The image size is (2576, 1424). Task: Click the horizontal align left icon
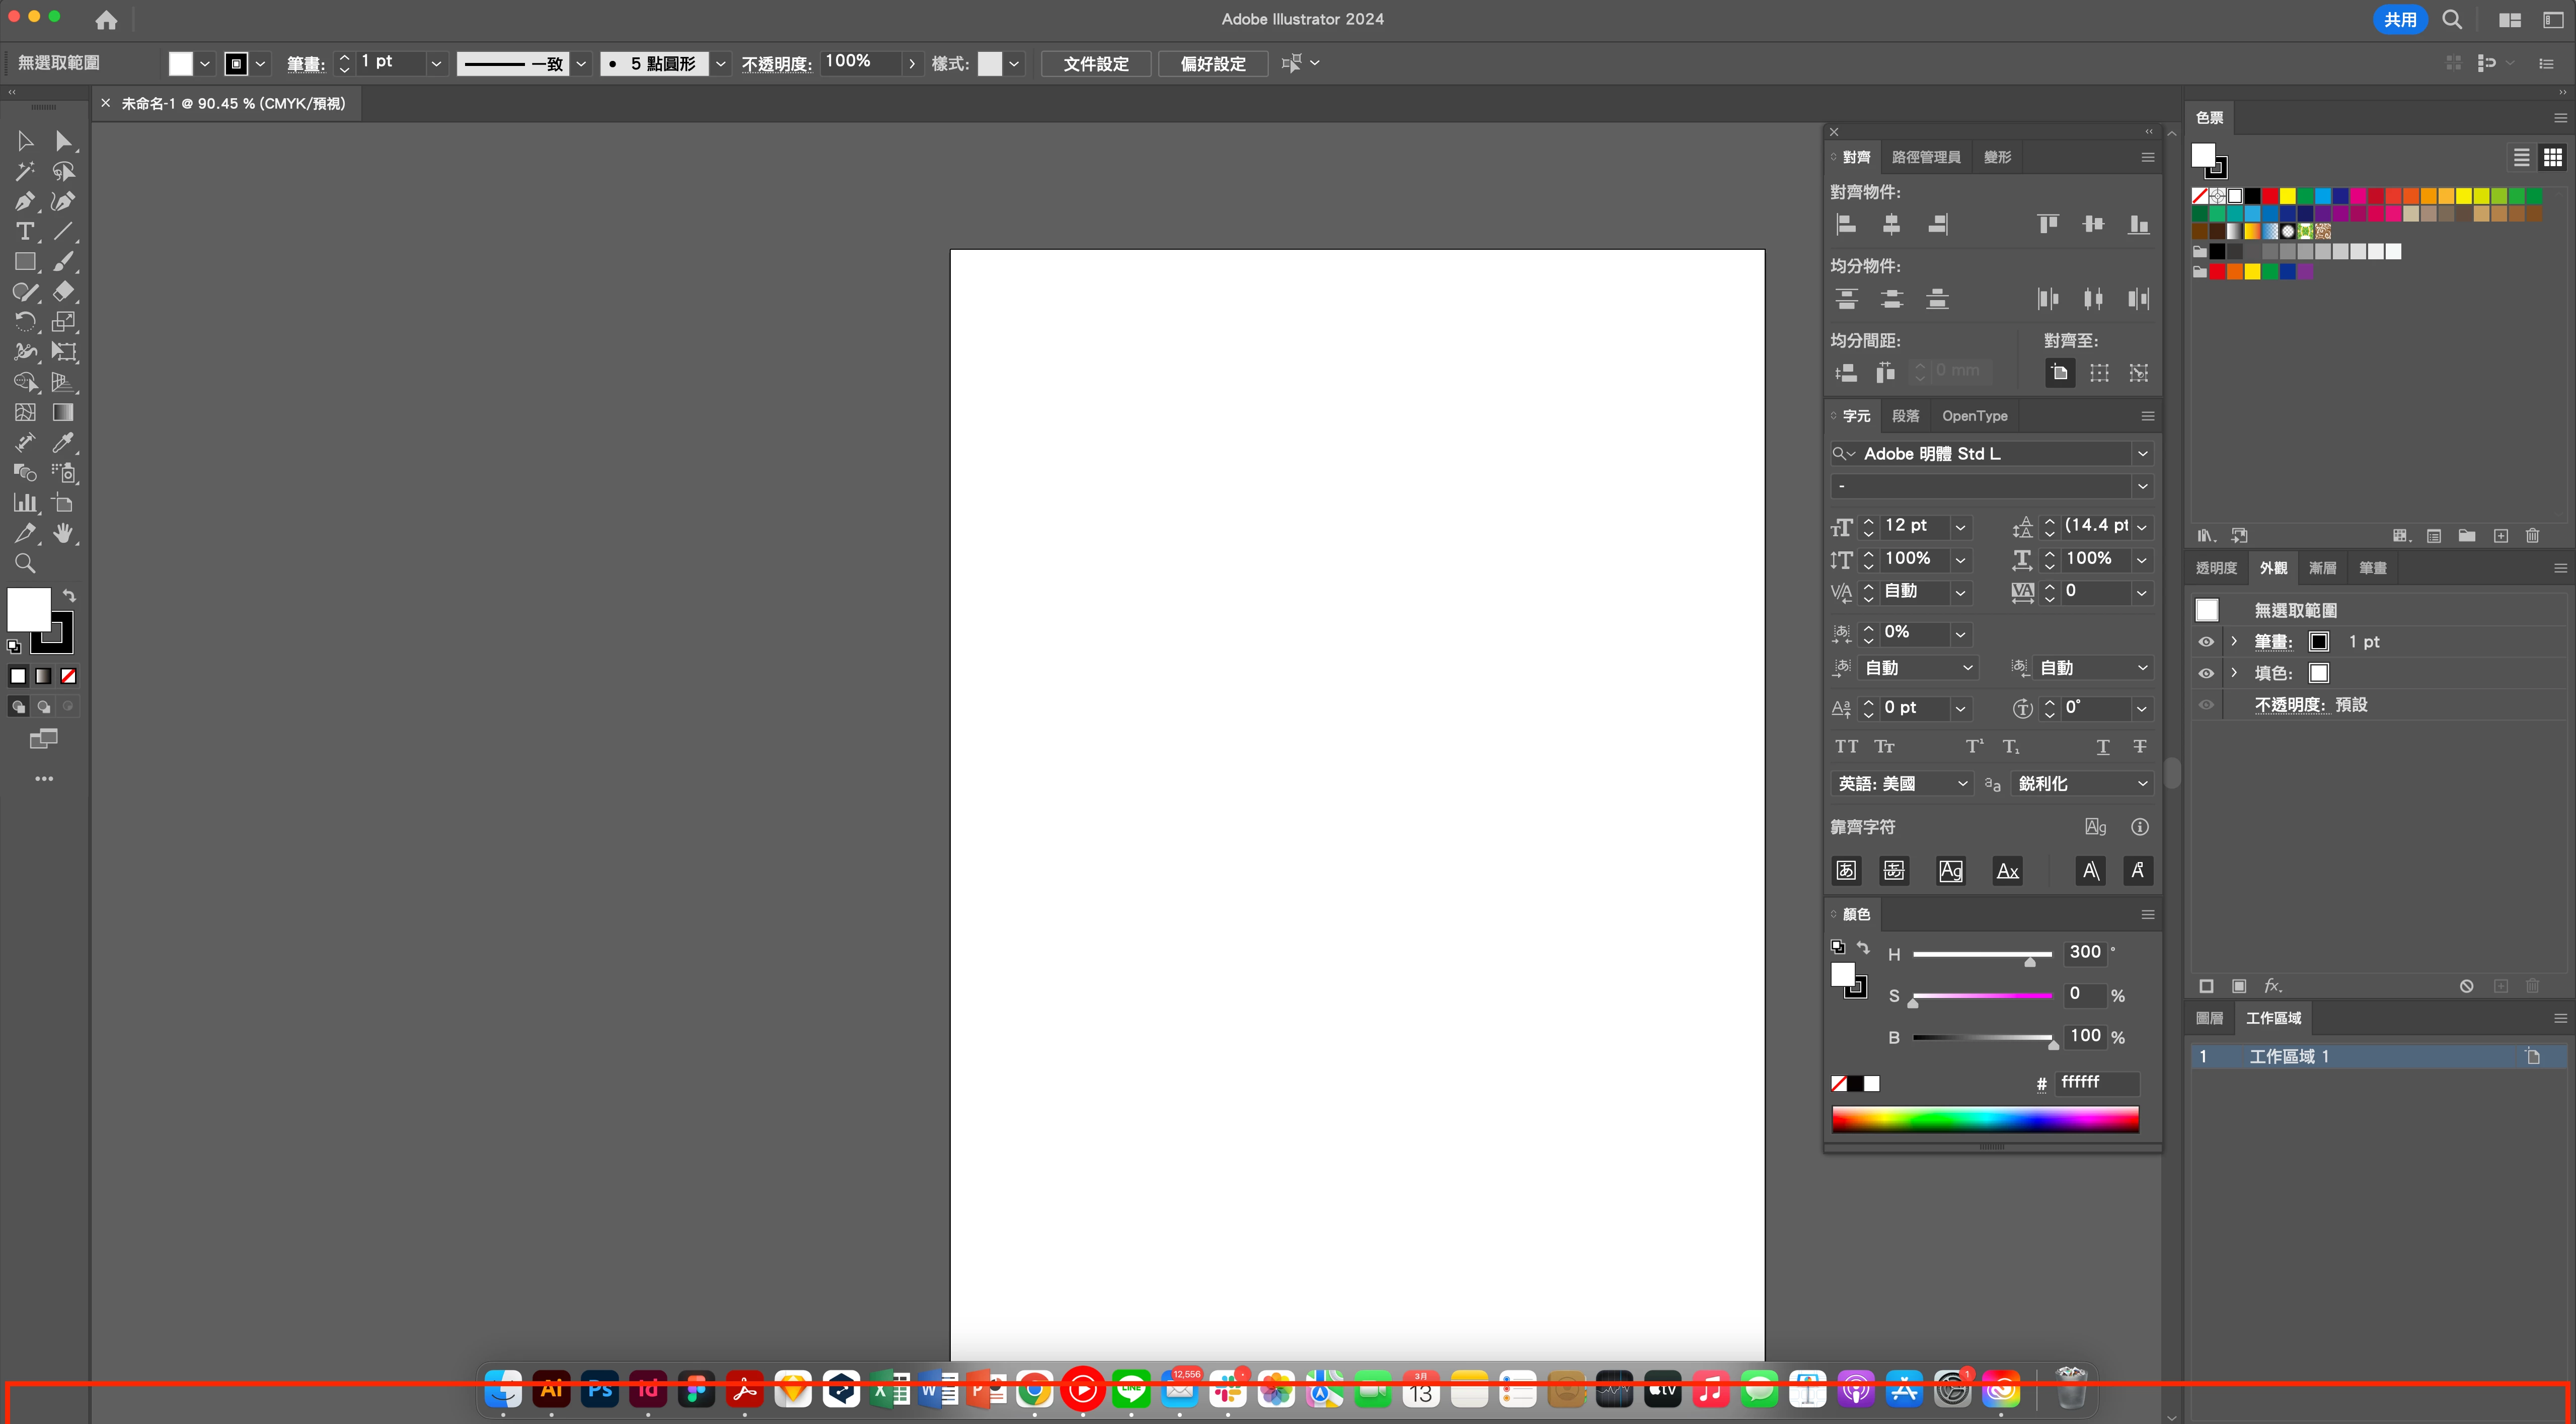pyautogui.click(x=1846, y=224)
